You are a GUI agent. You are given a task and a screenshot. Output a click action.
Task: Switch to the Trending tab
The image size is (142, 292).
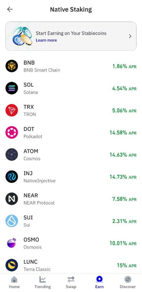[x=42, y=282]
